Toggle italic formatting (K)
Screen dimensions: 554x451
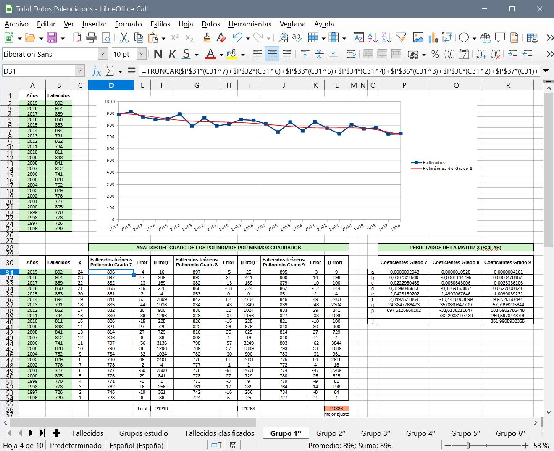[x=172, y=54]
